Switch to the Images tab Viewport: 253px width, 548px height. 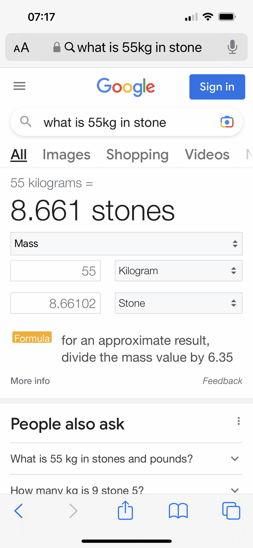pos(66,155)
